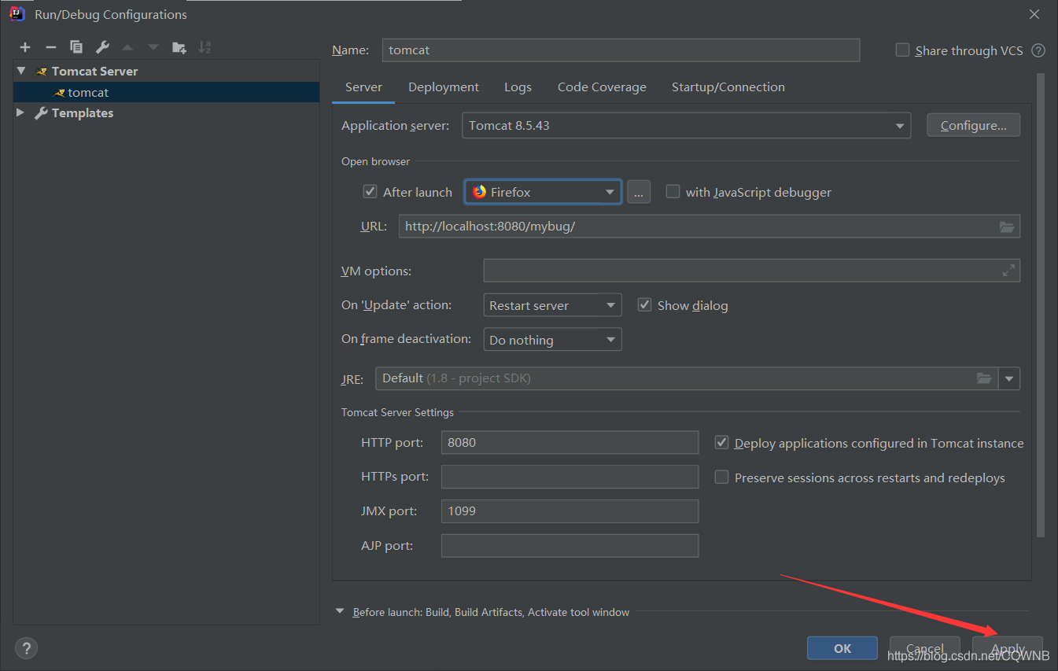Close the Run/Debug Configurations dialog

[x=1034, y=14]
